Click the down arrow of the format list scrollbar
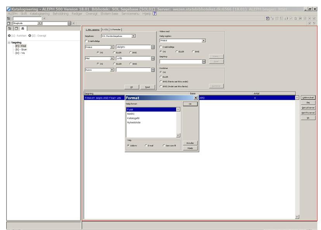The width and height of the screenshot is (321, 230). [178, 135]
